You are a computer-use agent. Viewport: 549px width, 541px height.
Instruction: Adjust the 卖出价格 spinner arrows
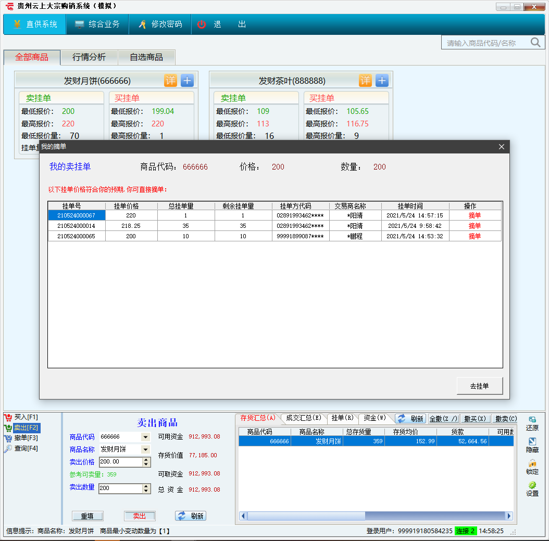coord(147,462)
